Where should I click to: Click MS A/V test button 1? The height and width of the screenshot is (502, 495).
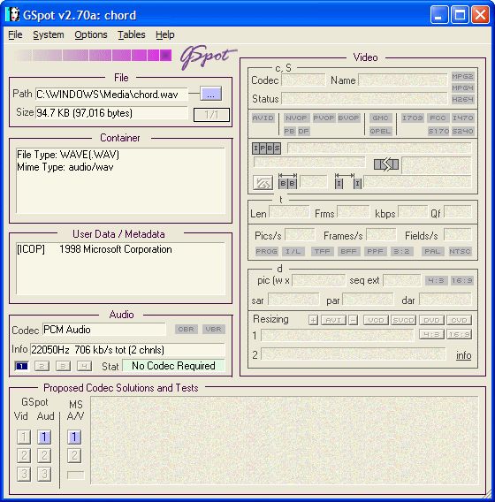pyautogui.click(x=74, y=437)
